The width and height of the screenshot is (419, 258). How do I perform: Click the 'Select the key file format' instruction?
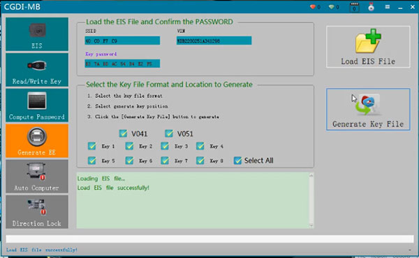[128, 96]
